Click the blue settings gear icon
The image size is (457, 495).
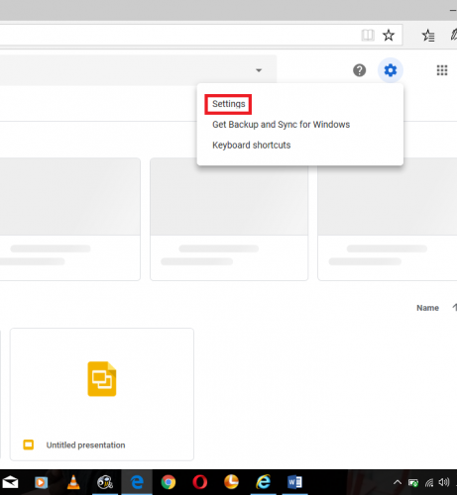[x=391, y=70]
